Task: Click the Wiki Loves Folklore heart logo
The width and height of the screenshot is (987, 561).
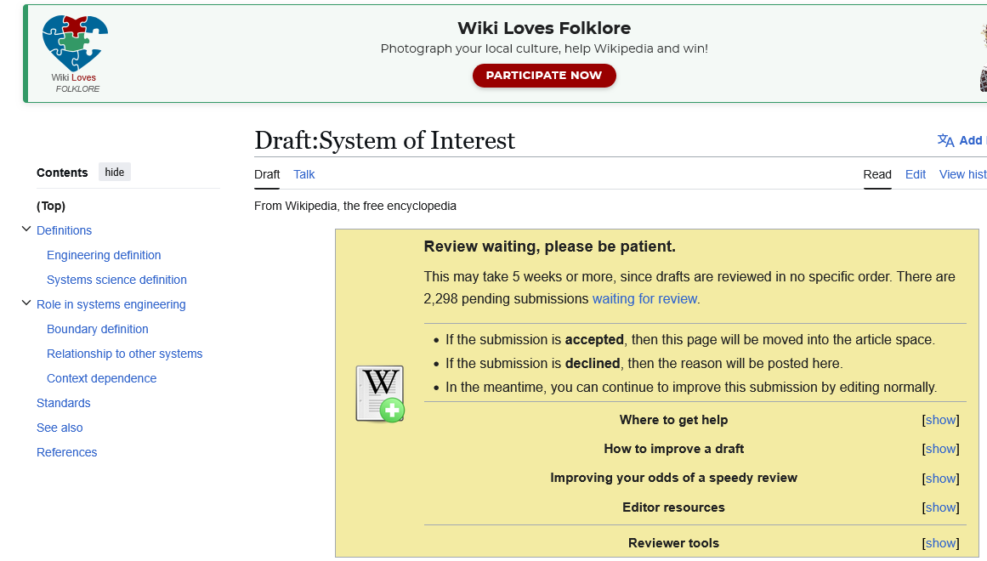Action: tap(75, 44)
